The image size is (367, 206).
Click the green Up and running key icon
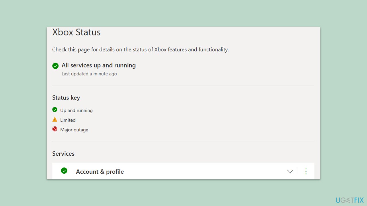tap(55, 110)
